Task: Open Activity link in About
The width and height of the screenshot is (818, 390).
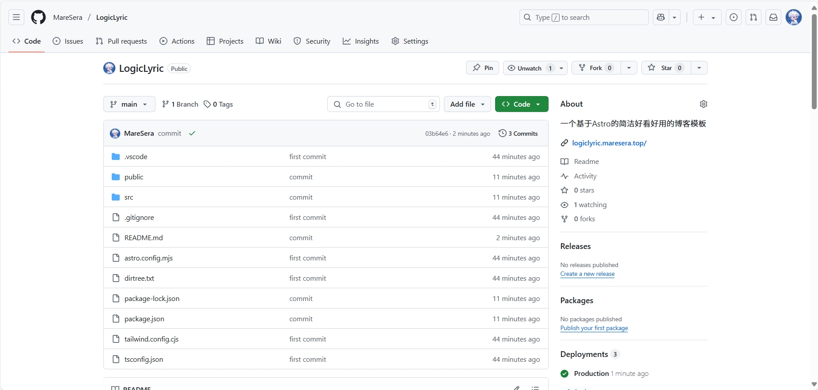Action: pyautogui.click(x=579, y=176)
